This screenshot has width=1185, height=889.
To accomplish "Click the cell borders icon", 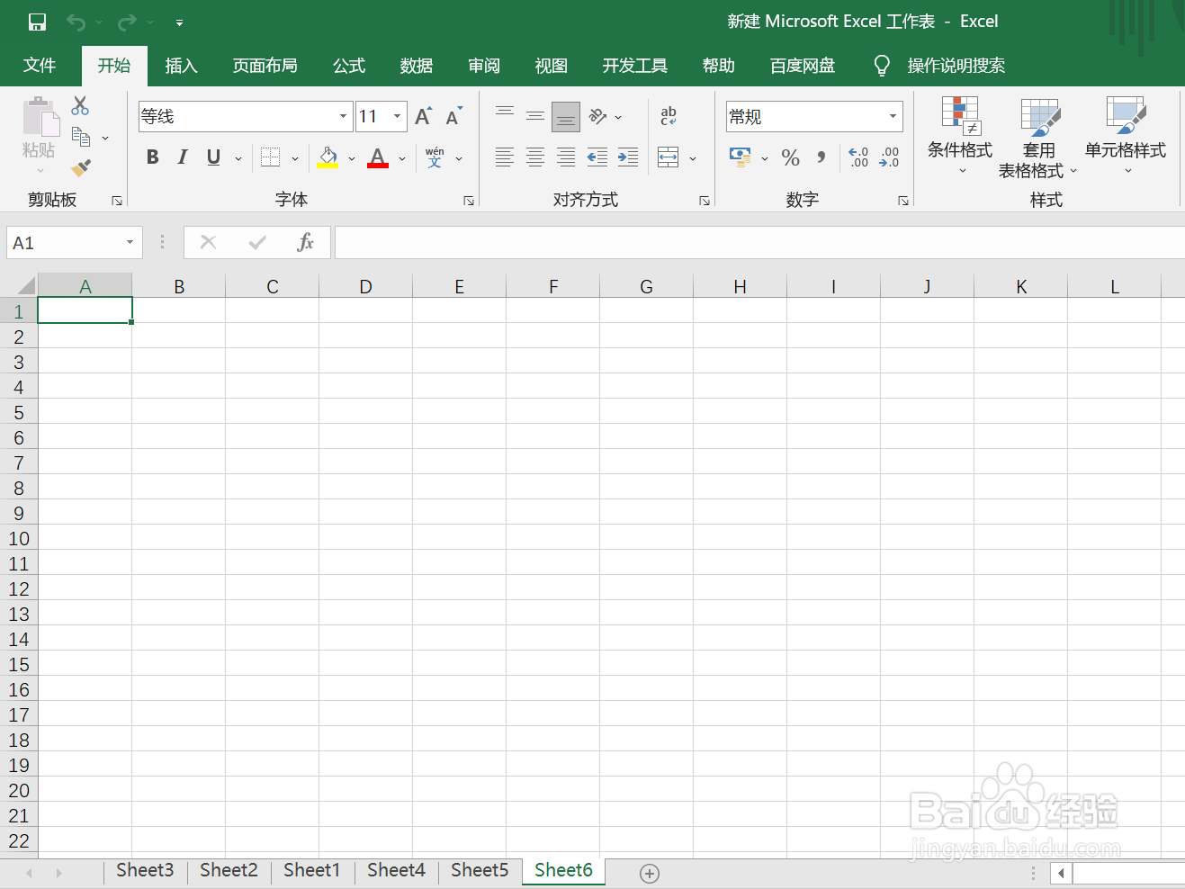I will (270, 157).
